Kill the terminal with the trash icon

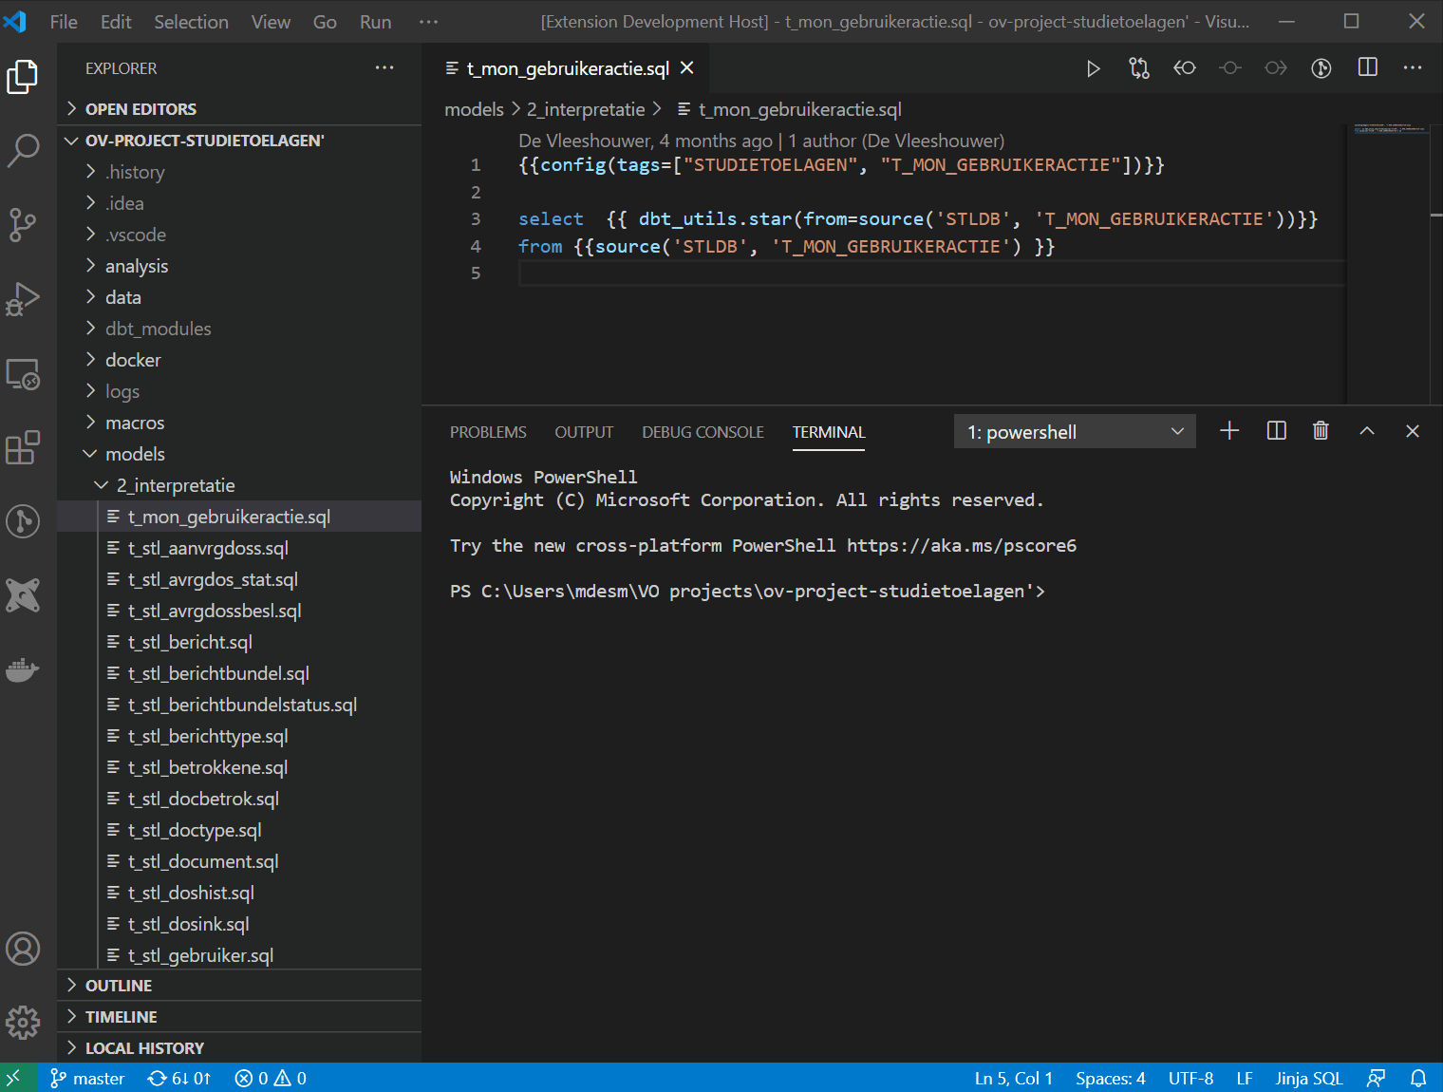click(1320, 430)
